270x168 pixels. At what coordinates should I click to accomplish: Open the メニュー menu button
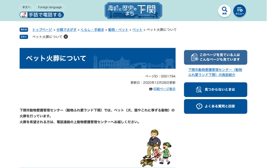click(x=240, y=11)
